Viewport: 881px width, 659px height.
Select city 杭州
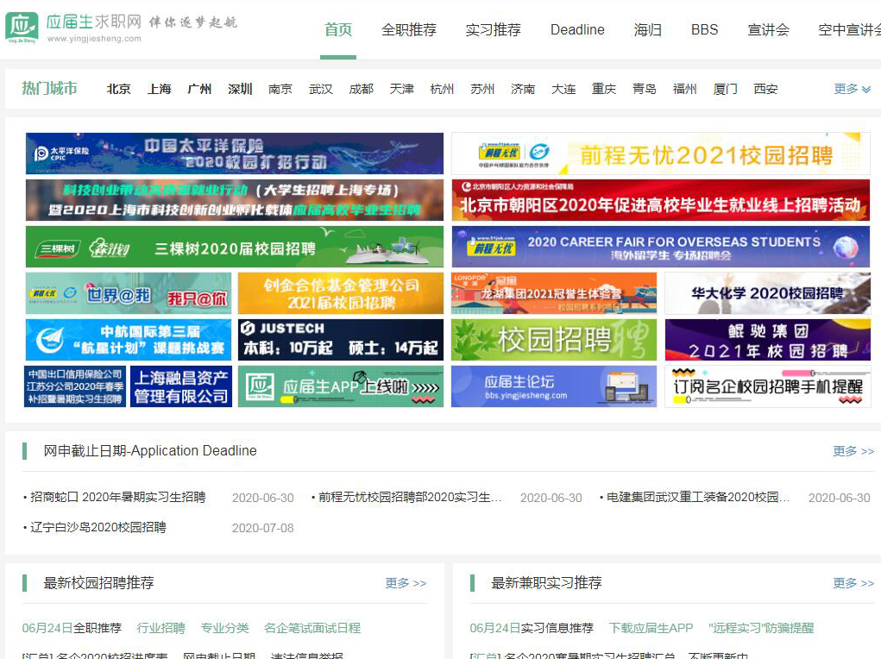[x=442, y=89]
